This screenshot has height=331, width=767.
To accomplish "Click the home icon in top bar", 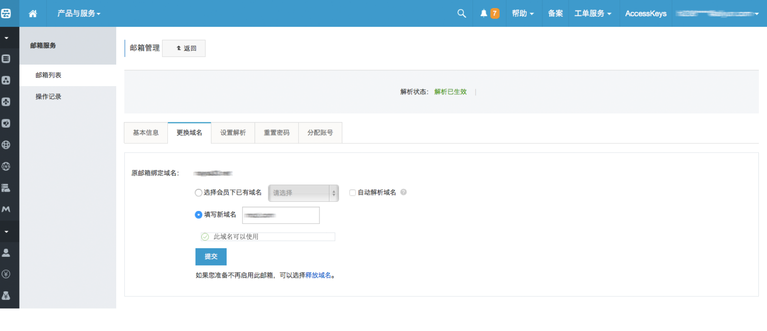I will (33, 13).
